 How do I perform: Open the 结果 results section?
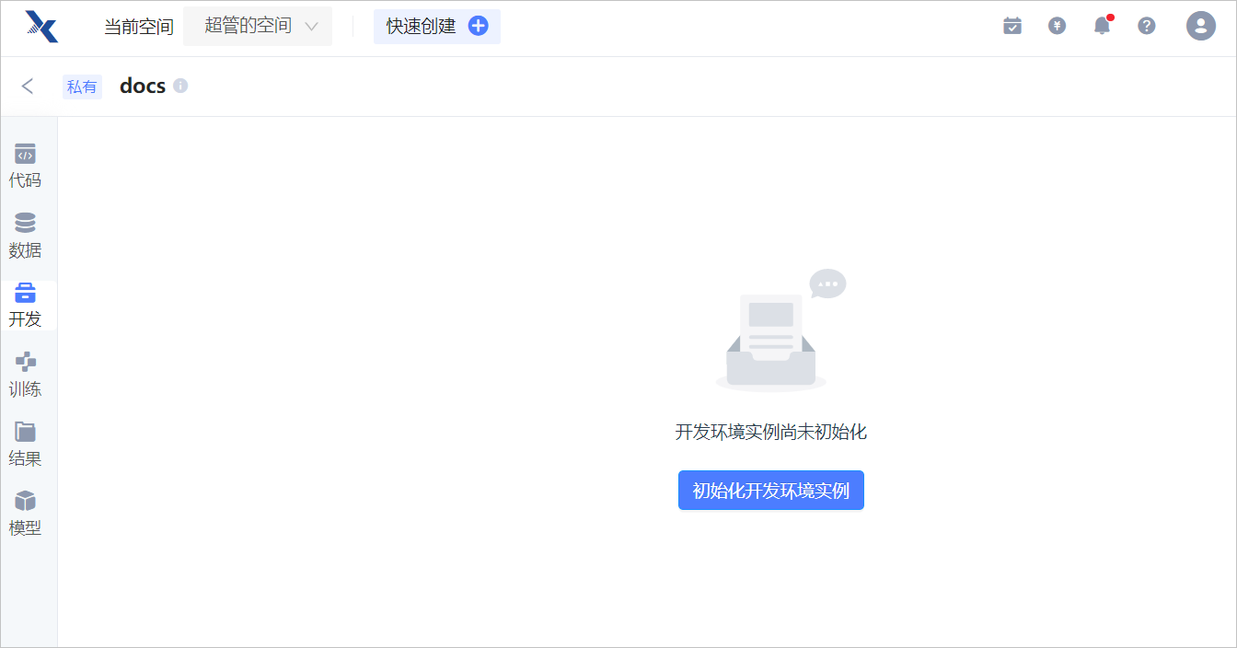26,445
